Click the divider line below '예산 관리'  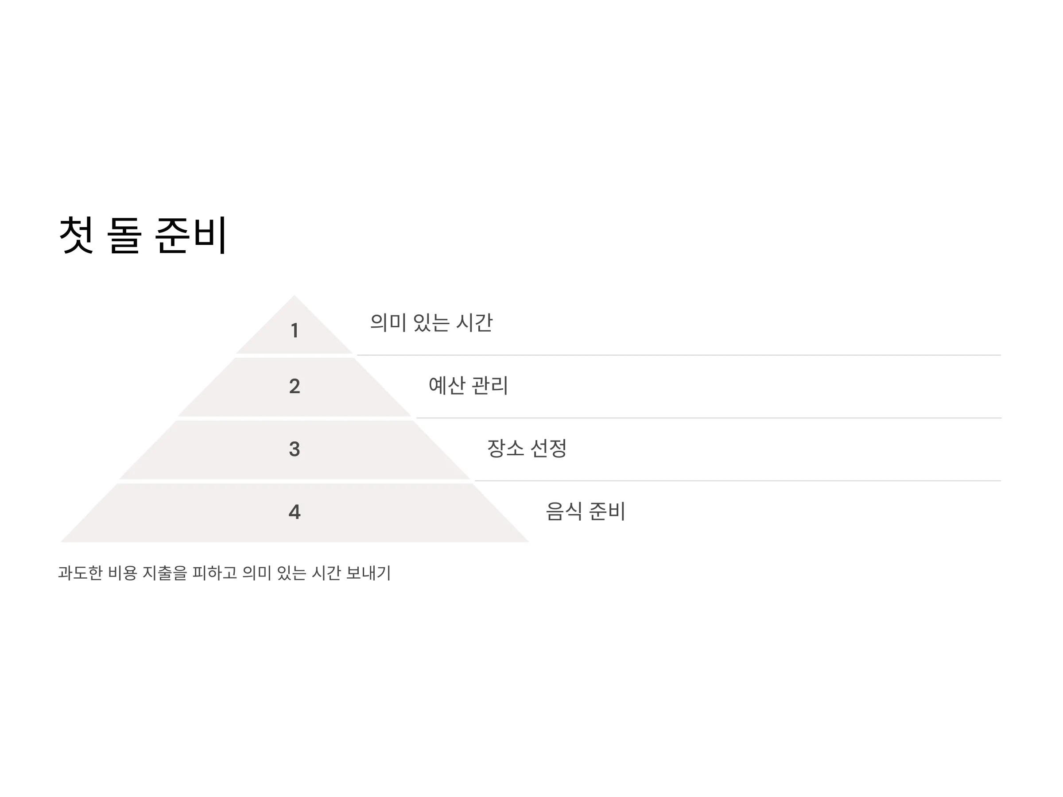[x=708, y=418]
